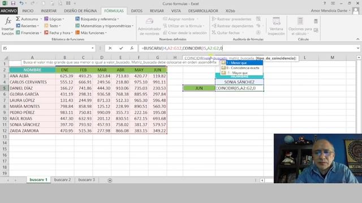The width and height of the screenshot is (362, 203).
Task: Collapse the ribbon chevron
Action: 358,39
